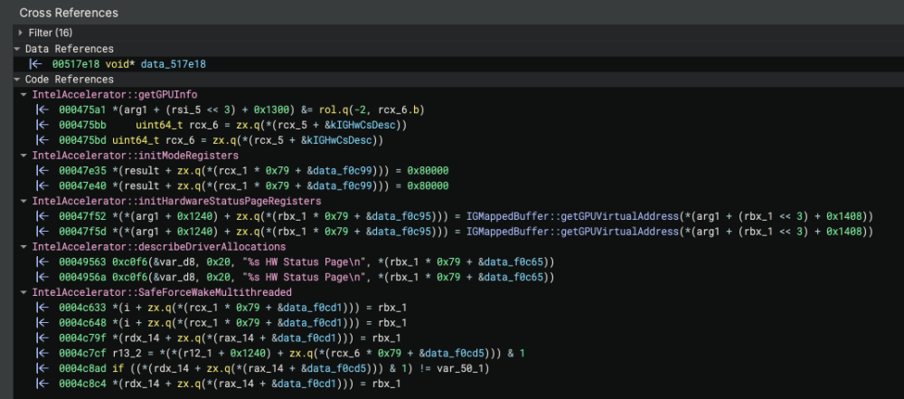The height and width of the screenshot is (399, 904).
Task: Go to code reference at 00047e40
Action: (83, 186)
